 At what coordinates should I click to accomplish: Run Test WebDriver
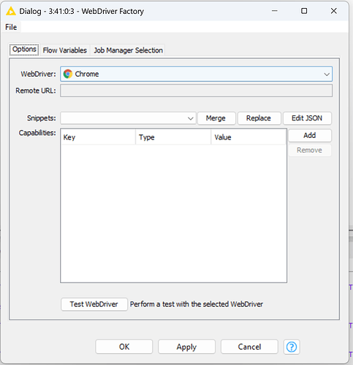(x=94, y=304)
